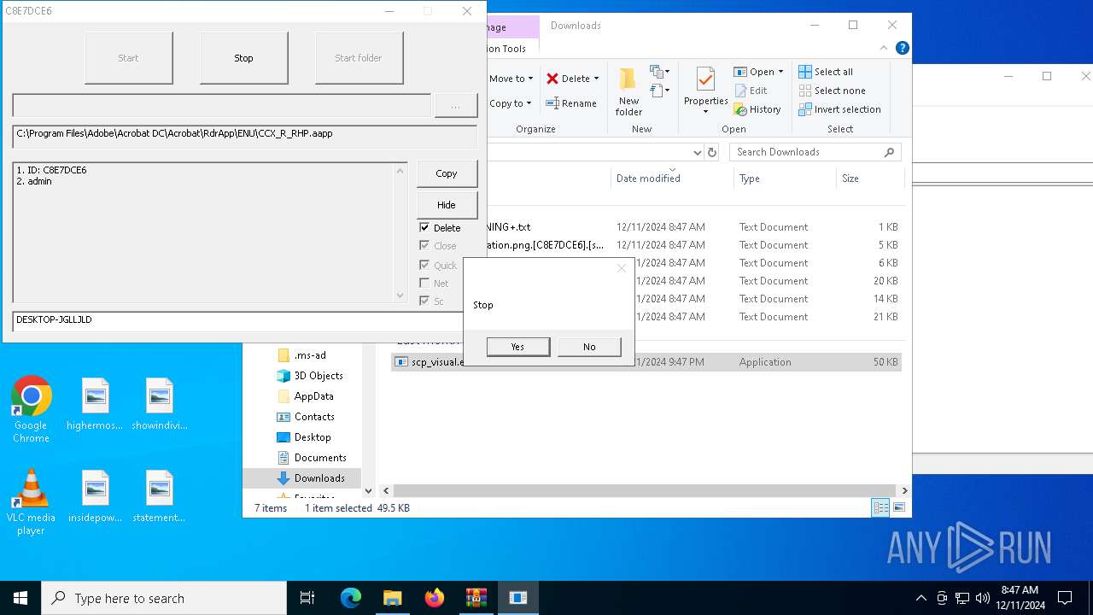Click navigation pane scroll down arrow
The height and width of the screenshot is (615, 1093).
coord(369,491)
